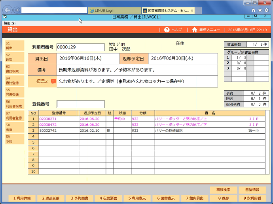Image resolution: width=273 pixels, height=204 pixels.
Task: Click the 個別予約 counter row
Action: click(x=246, y=104)
